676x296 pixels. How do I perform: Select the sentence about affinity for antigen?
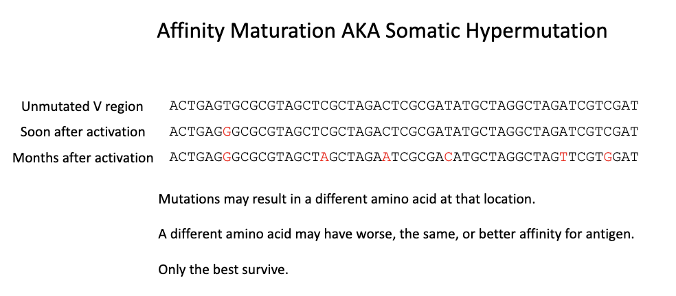coord(396,234)
